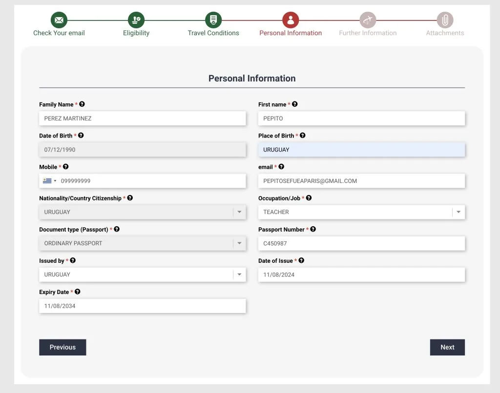Image resolution: width=500 pixels, height=393 pixels.
Task: Click help icon next to Family Name
Action: tap(82, 104)
